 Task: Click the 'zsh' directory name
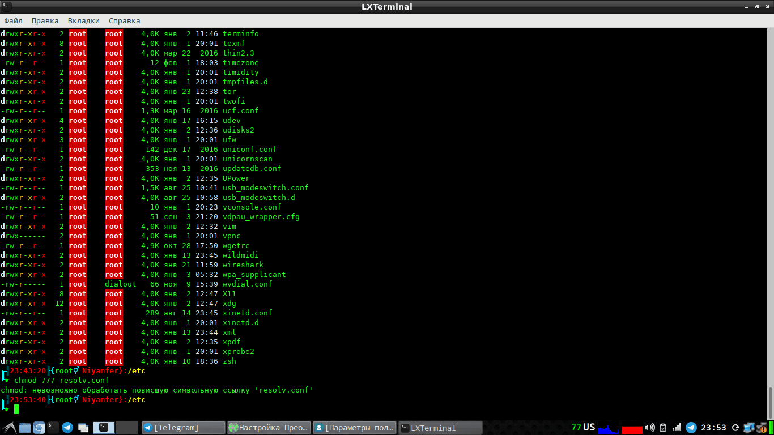pos(229,361)
